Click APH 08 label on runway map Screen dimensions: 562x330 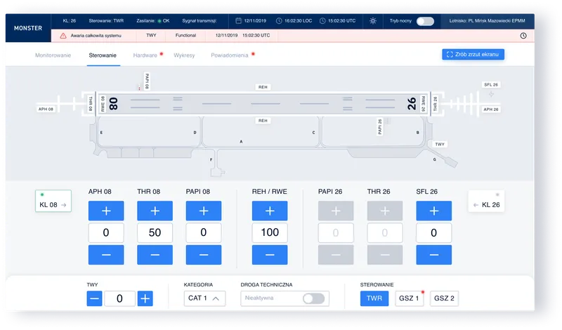(x=46, y=109)
